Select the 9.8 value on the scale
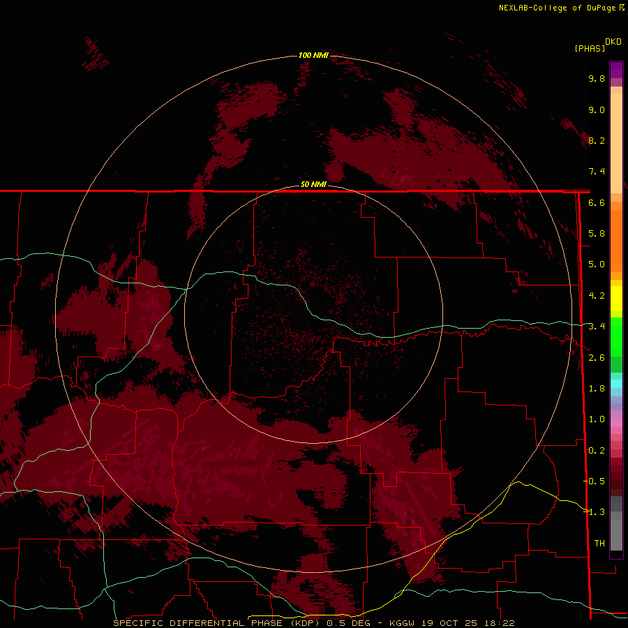The height and width of the screenshot is (628, 628). tap(597, 78)
